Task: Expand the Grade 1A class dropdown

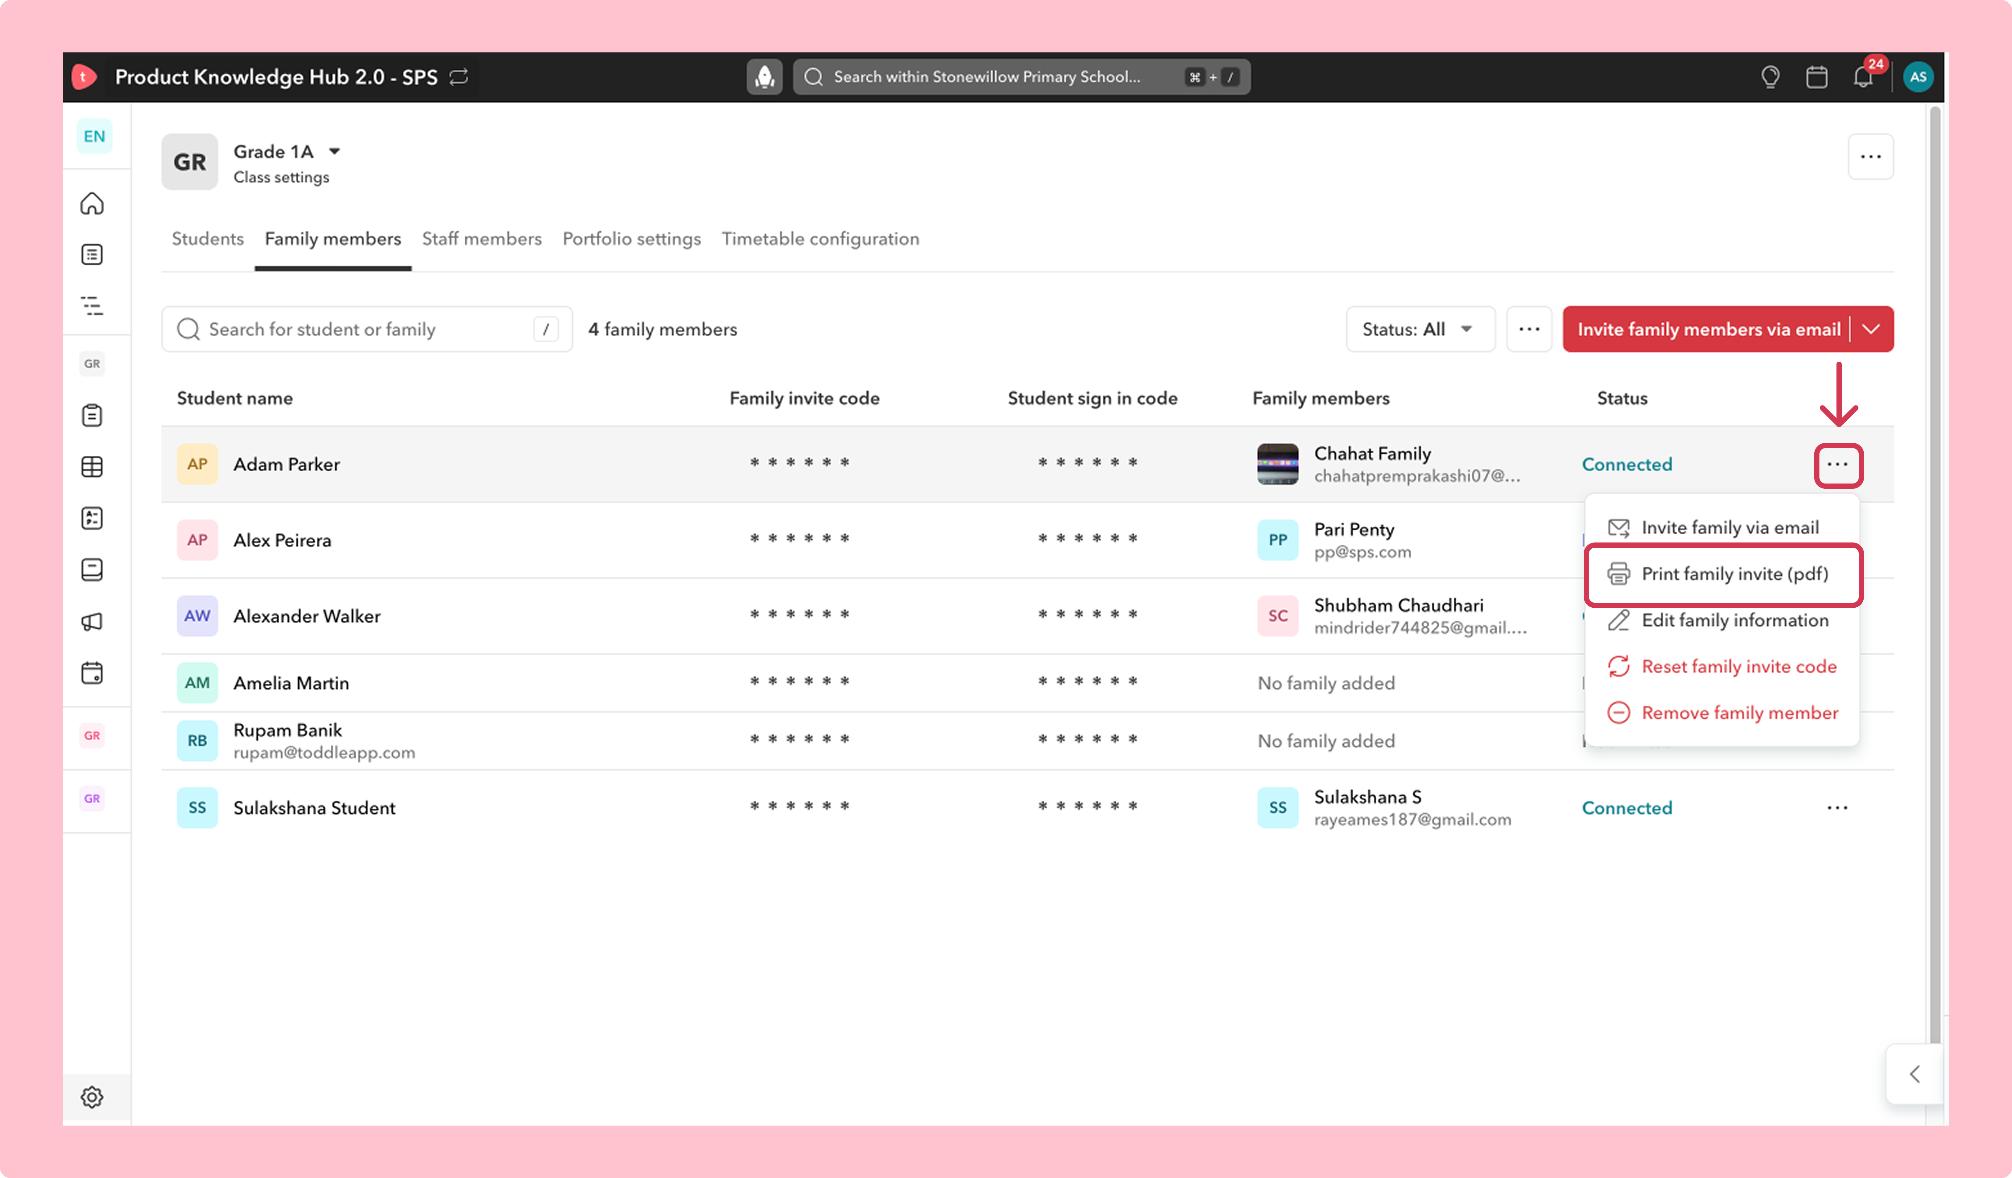Action: pyautogui.click(x=335, y=151)
